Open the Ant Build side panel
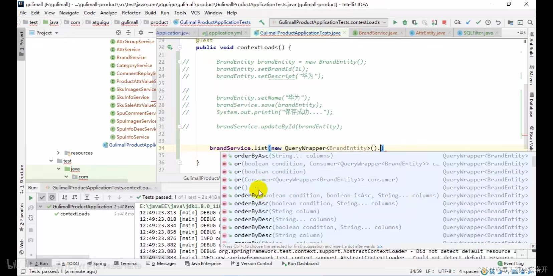This screenshot has width=553, height=276. [532, 45]
